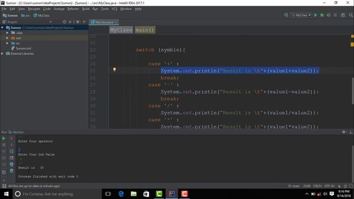
Task: Run MyClass with the main toolbar green arrow
Action: pyautogui.click(x=315, y=15)
